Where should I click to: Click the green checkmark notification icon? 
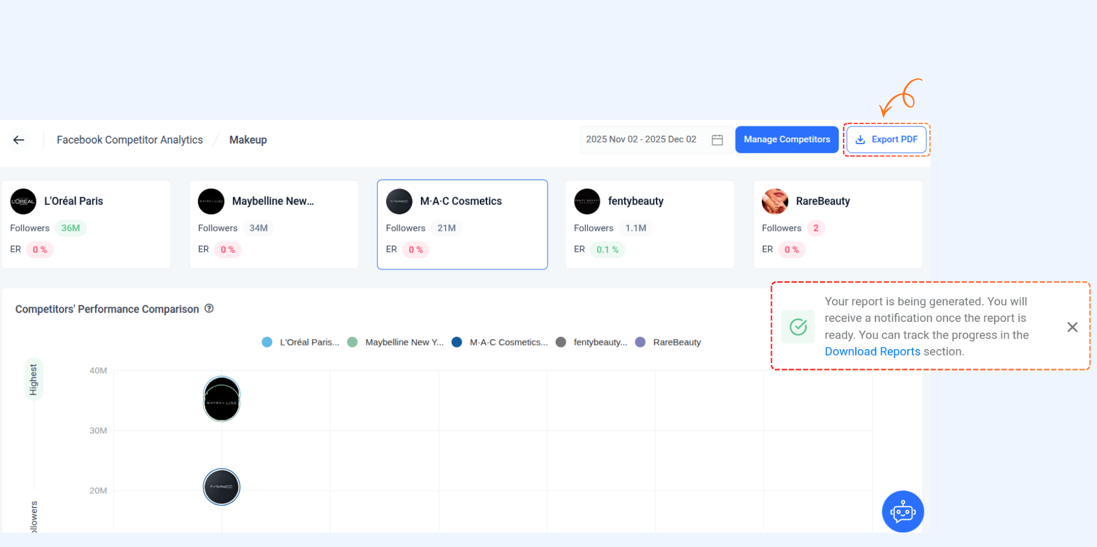point(798,327)
